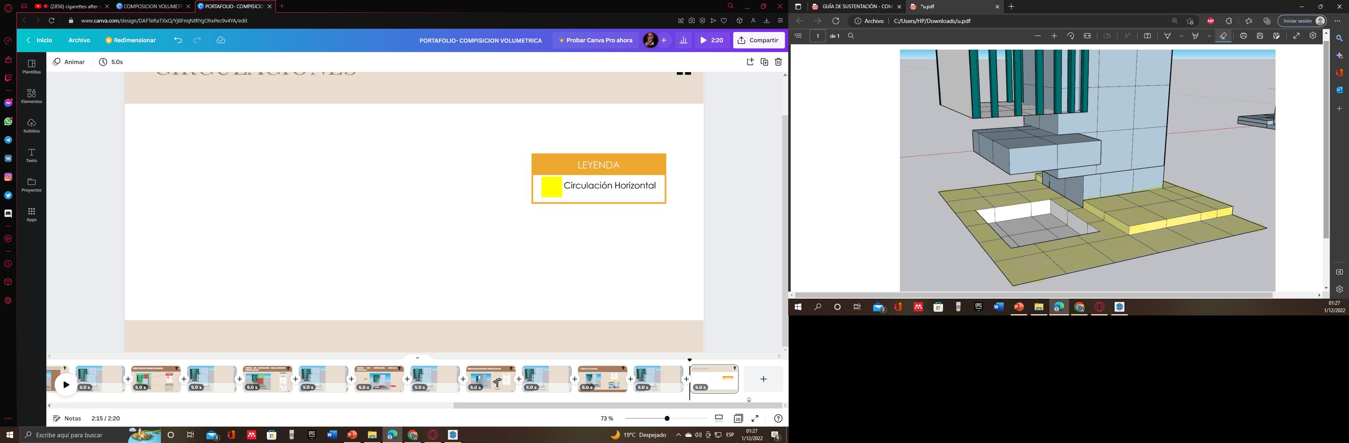This screenshot has height=443, width=1349.
Task: Collapse the page timeline with chevron
Action: (418, 358)
